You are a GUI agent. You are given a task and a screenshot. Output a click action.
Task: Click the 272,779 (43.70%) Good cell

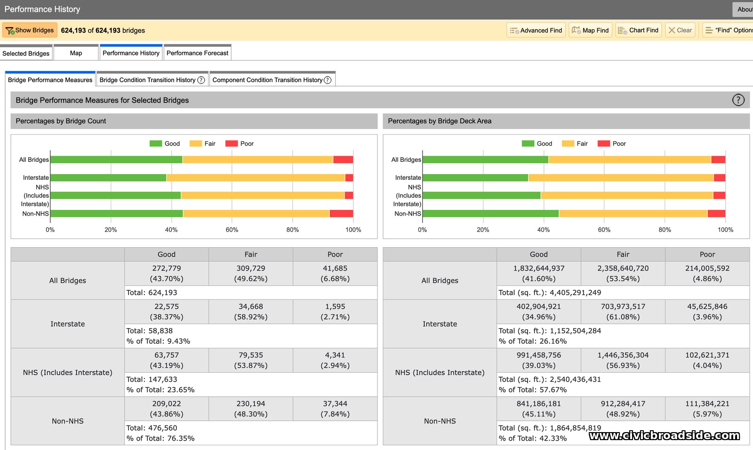[x=167, y=273]
